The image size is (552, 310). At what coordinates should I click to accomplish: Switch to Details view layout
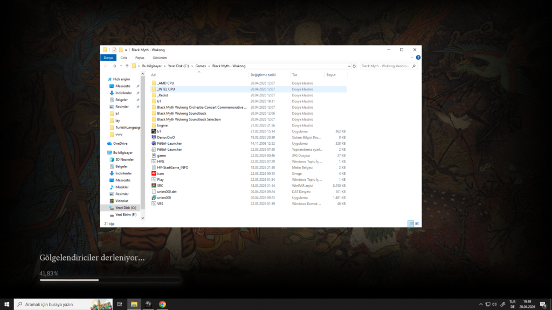click(411, 223)
